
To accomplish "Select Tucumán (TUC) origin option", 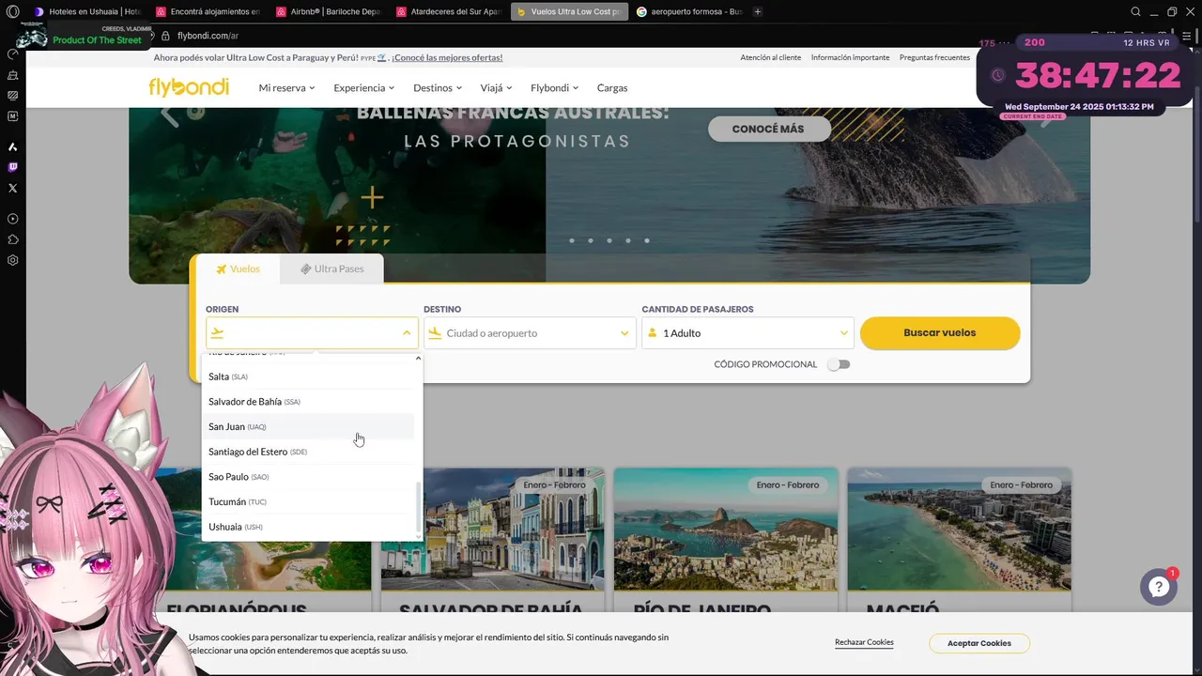I will click(x=309, y=501).
